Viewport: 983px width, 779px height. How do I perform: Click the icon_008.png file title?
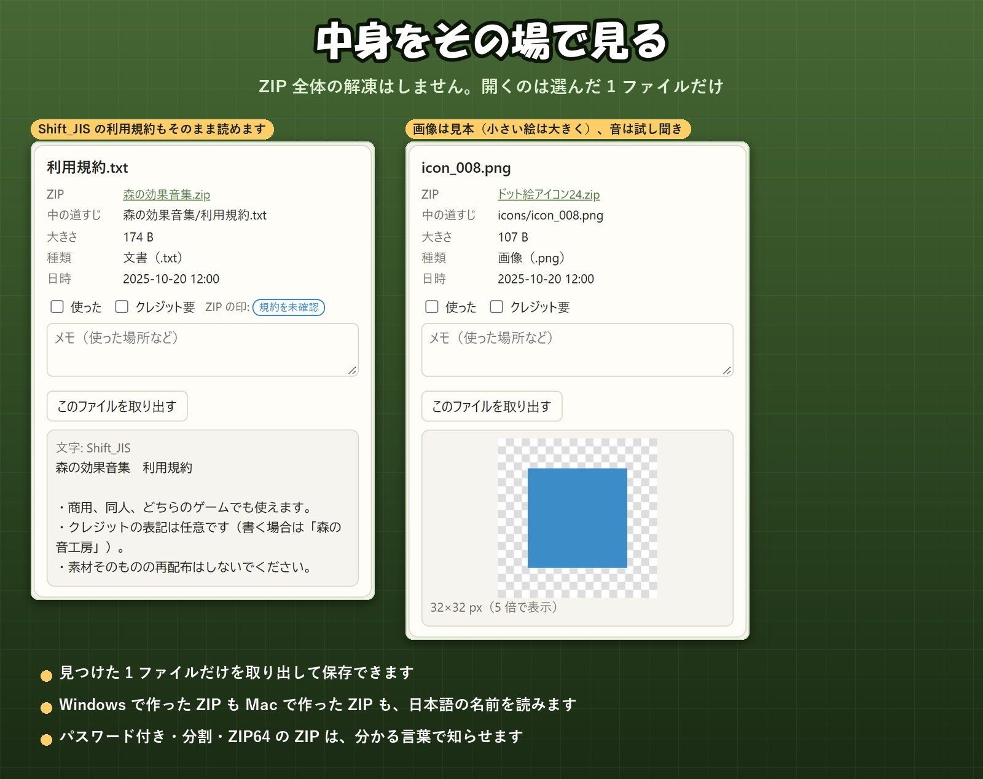click(x=466, y=167)
